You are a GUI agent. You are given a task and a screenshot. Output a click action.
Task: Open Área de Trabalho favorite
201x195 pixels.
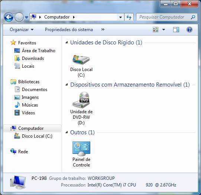(39, 51)
